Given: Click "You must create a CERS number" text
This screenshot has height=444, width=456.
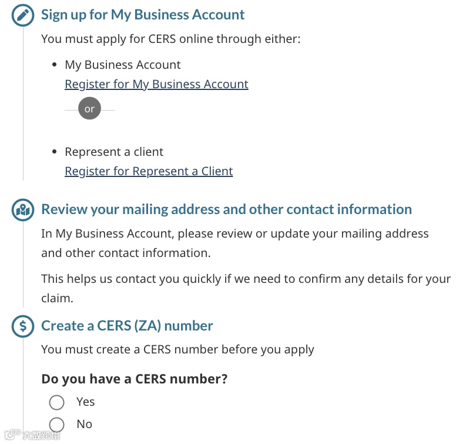Looking at the screenshot, I should pos(177,349).
